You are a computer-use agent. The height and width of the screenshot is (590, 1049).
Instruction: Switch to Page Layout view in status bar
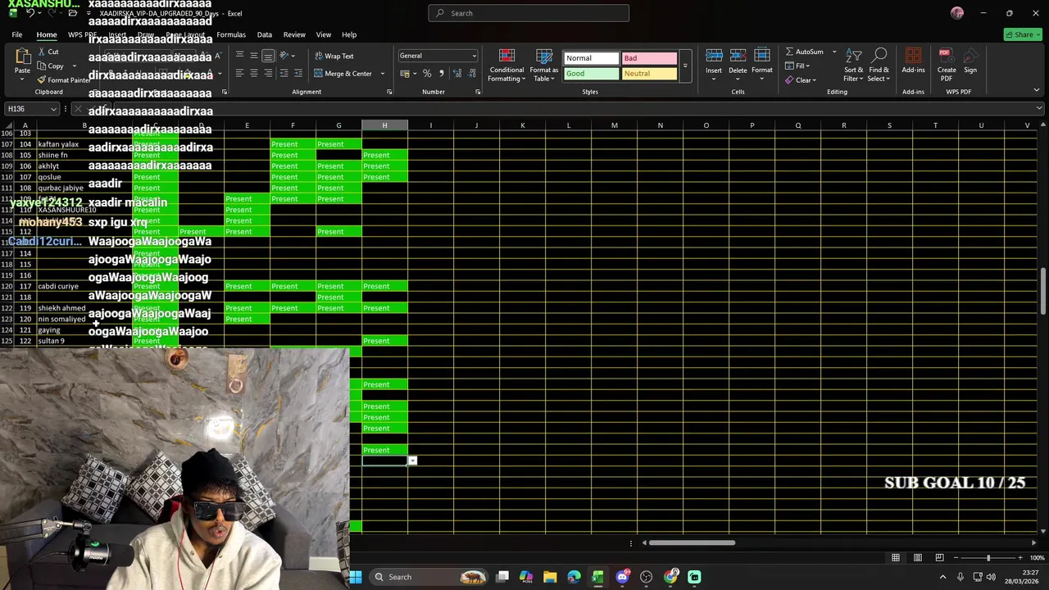click(x=918, y=557)
